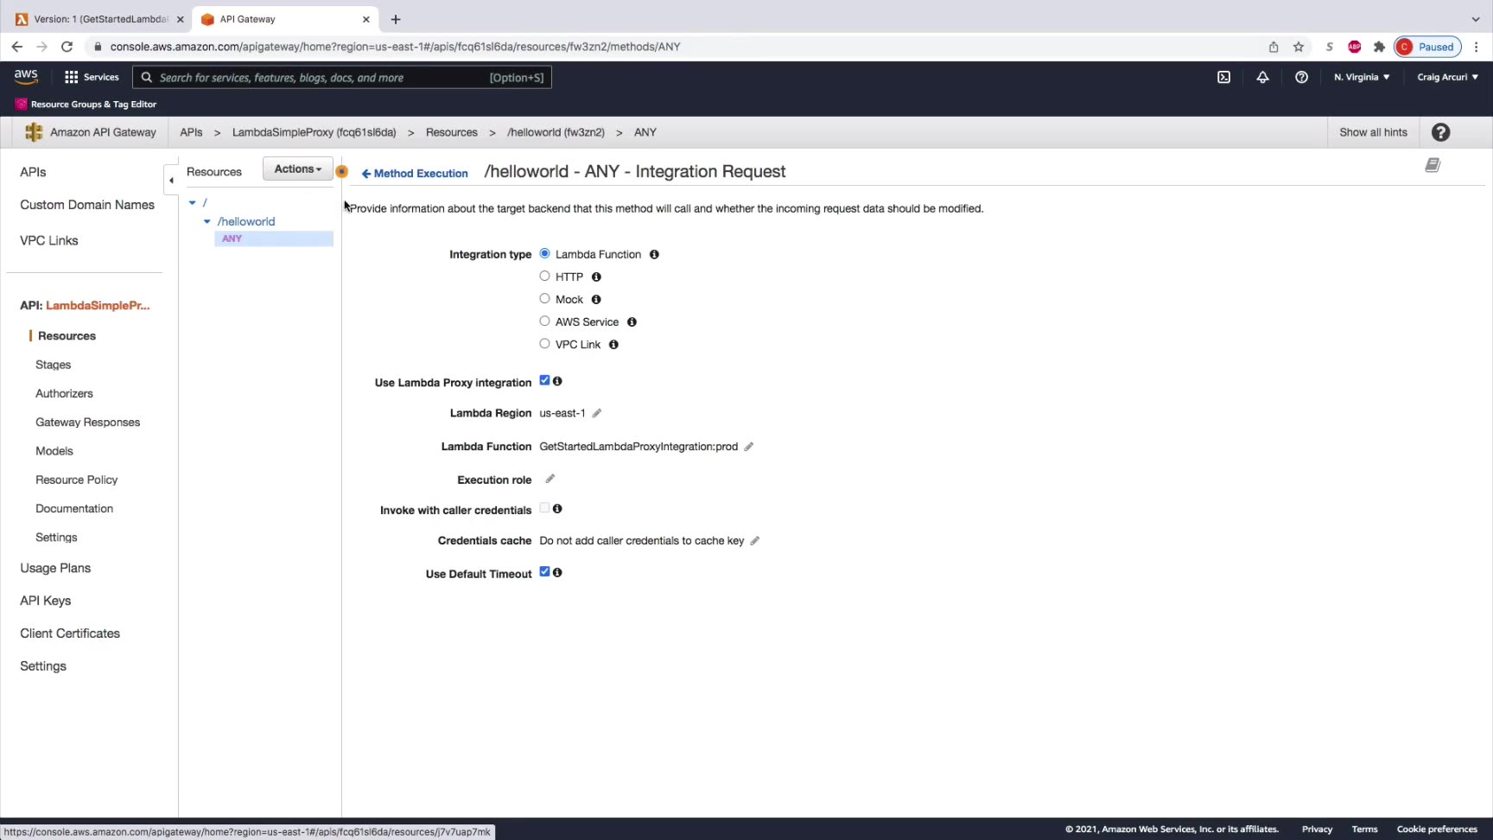Edit the Credentials cache pencil icon
Viewport: 1493px width, 840px height.
[755, 541]
